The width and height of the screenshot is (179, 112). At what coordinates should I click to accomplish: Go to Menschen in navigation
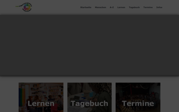pyautogui.click(x=101, y=7)
